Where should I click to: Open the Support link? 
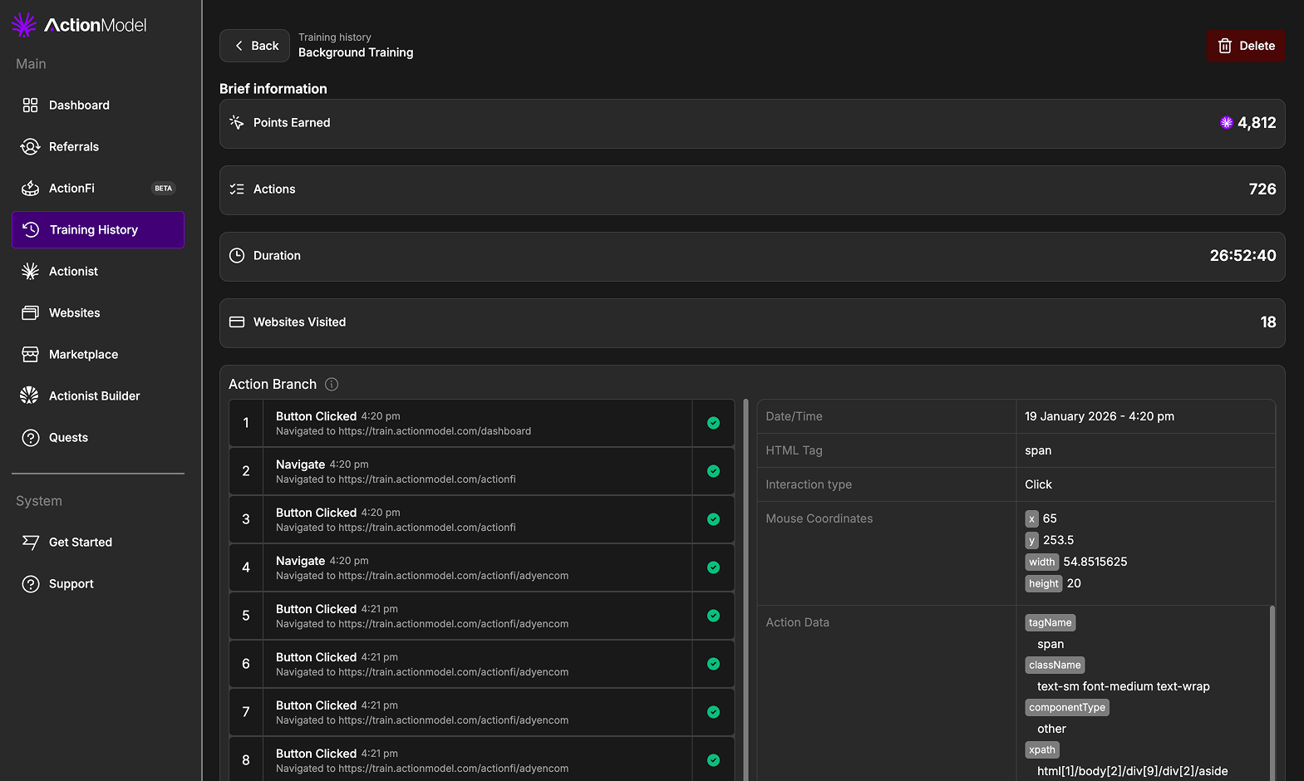[x=98, y=583]
